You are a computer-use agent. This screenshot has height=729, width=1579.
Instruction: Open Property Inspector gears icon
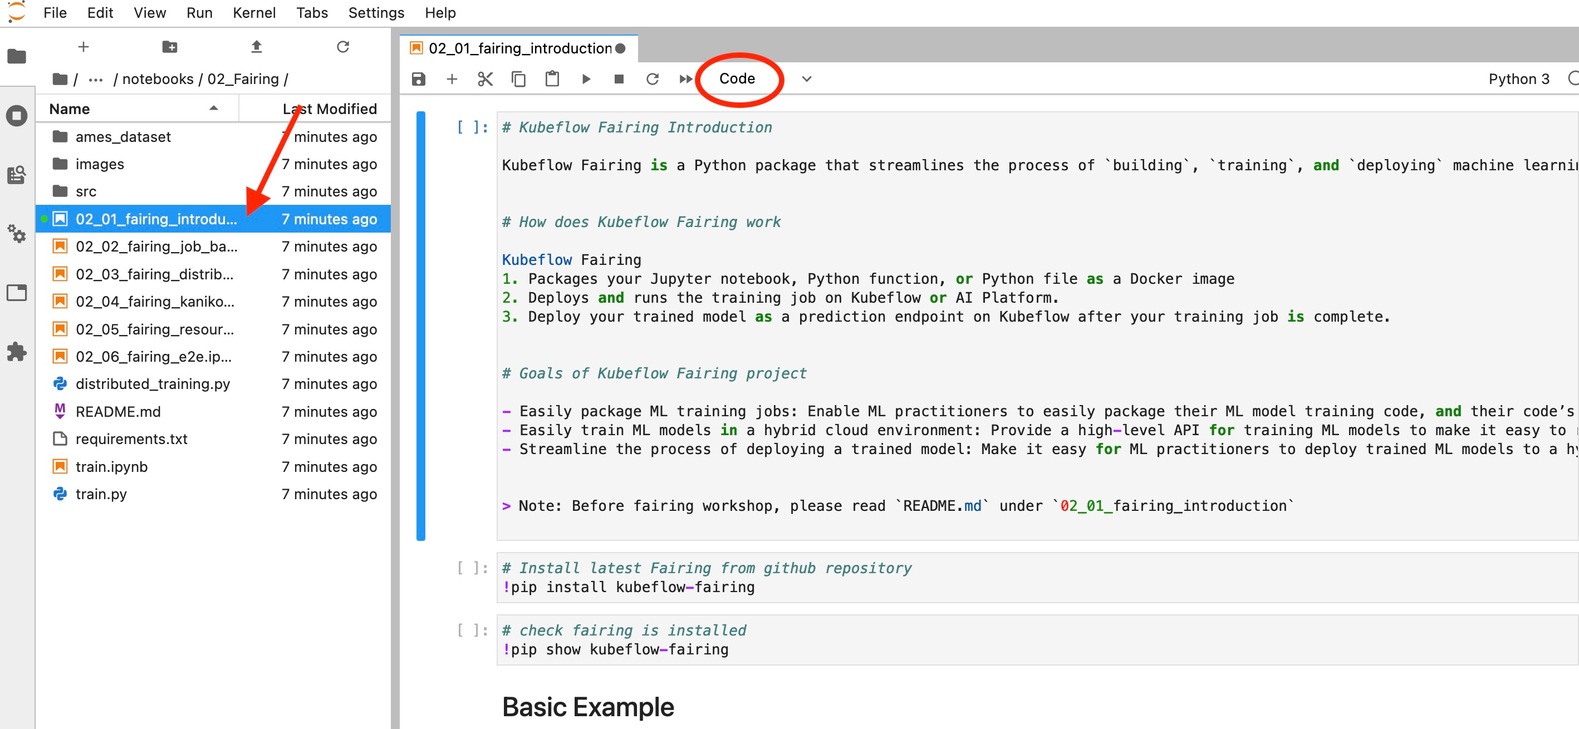coord(17,233)
